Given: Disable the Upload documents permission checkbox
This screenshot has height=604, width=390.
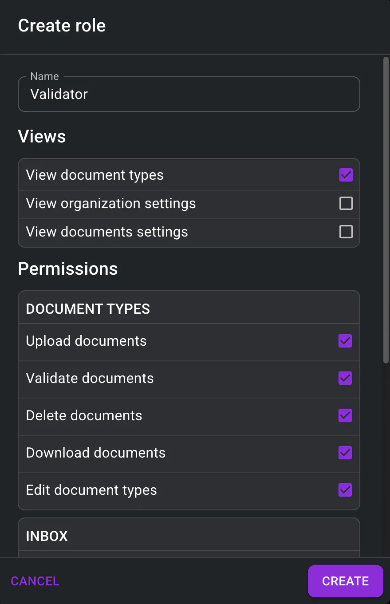Looking at the screenshot, I should (345, 341).
